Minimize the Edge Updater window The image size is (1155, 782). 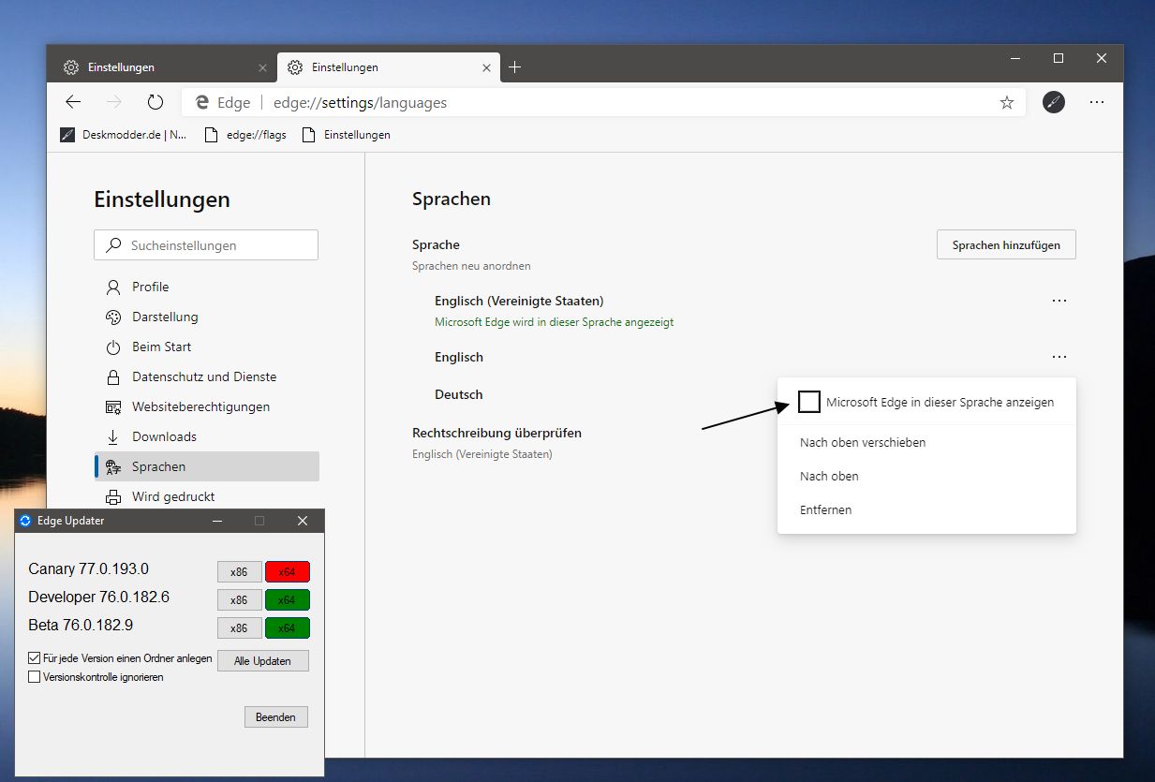tap(217, 521)
